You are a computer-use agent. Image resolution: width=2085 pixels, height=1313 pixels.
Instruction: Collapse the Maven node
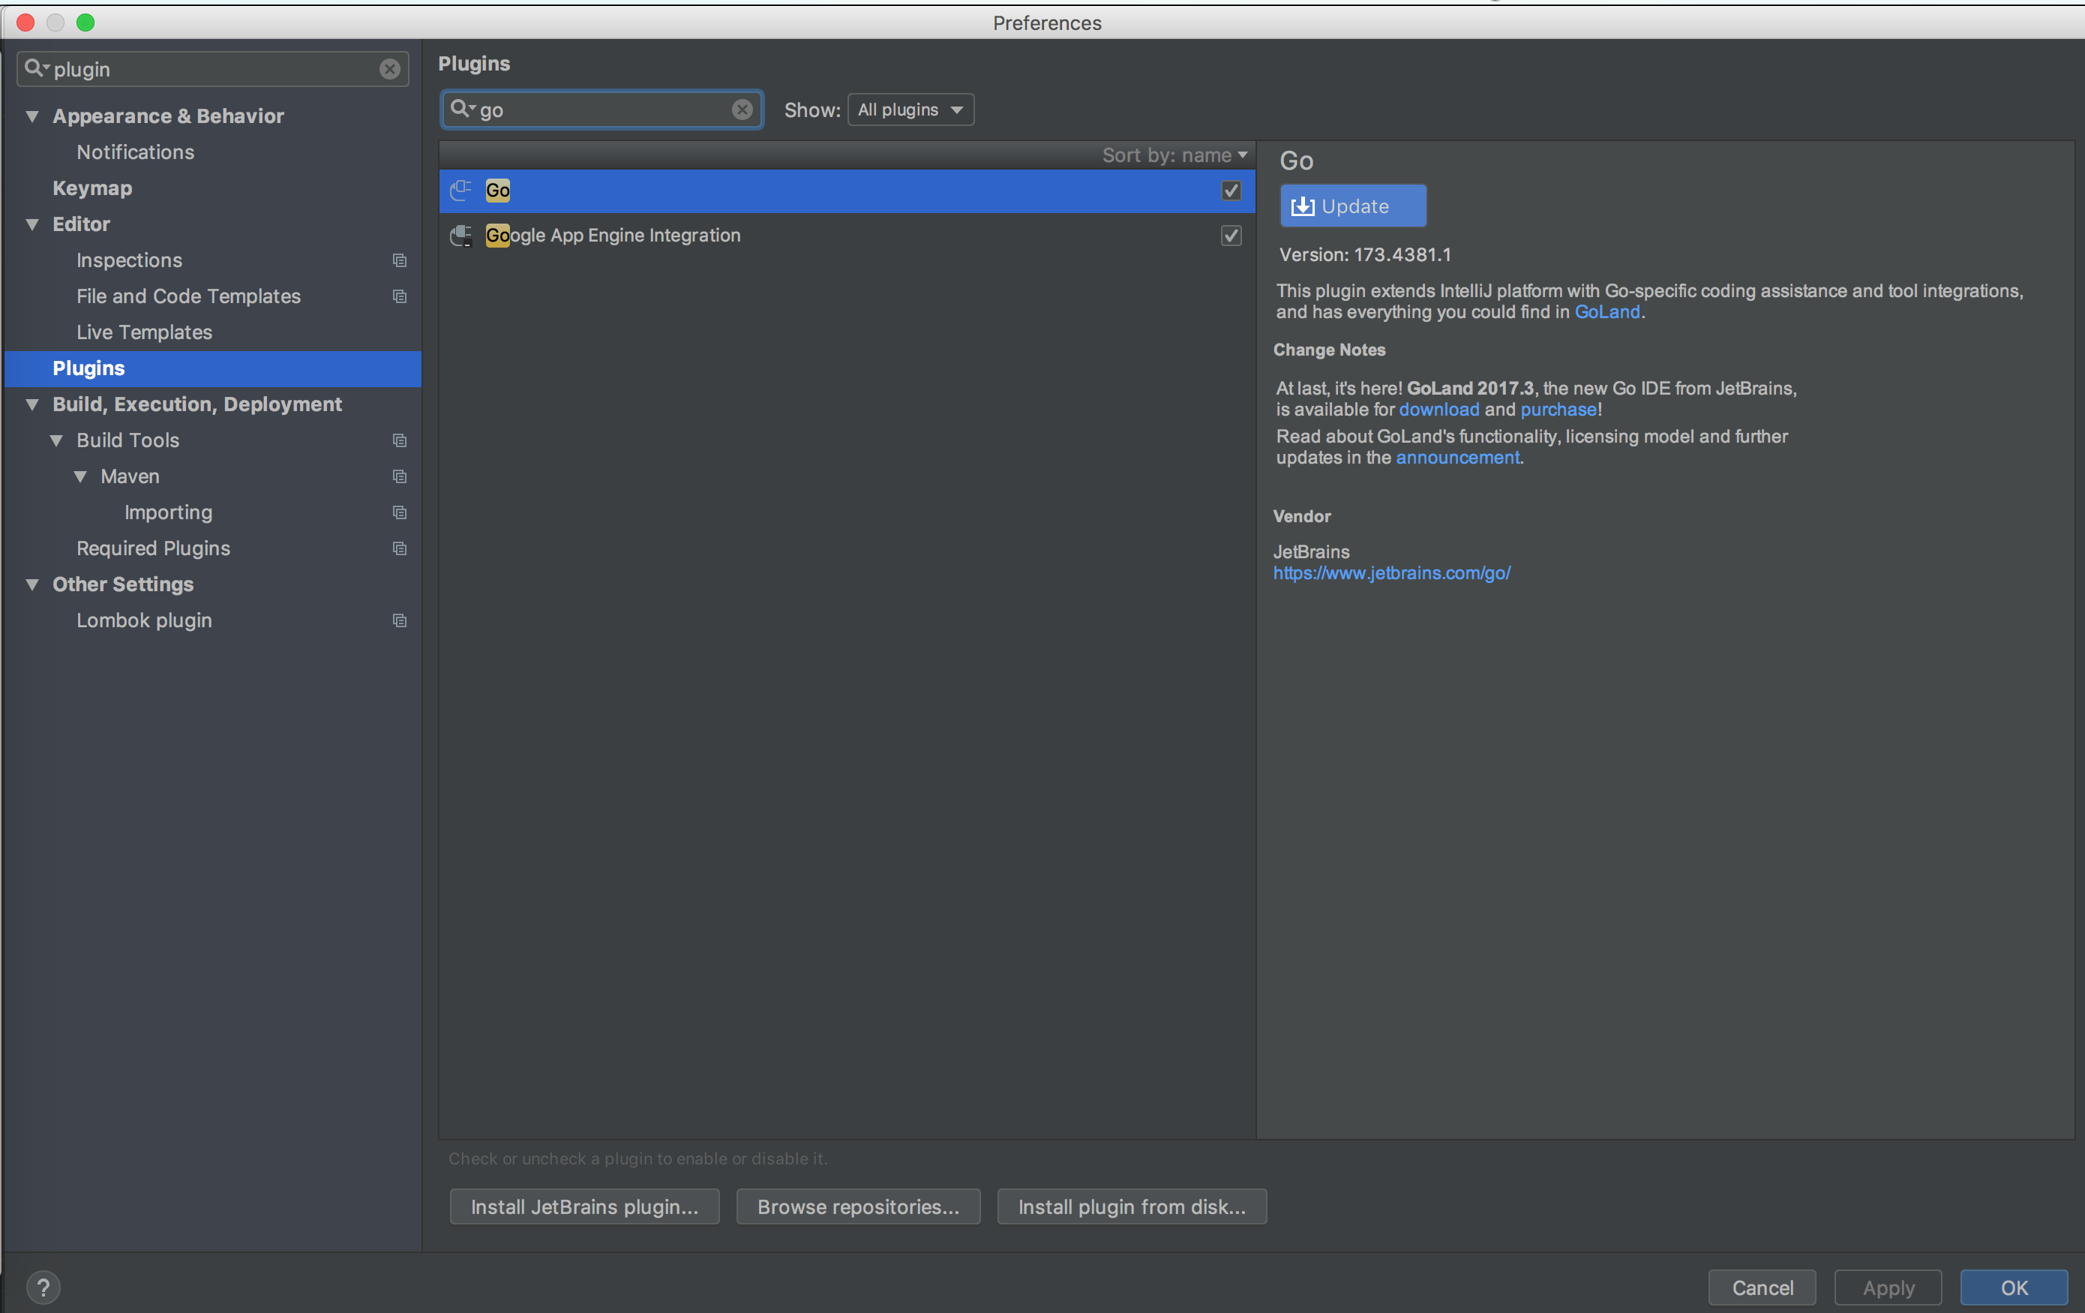pyautogui.click(x=80, y=476)
